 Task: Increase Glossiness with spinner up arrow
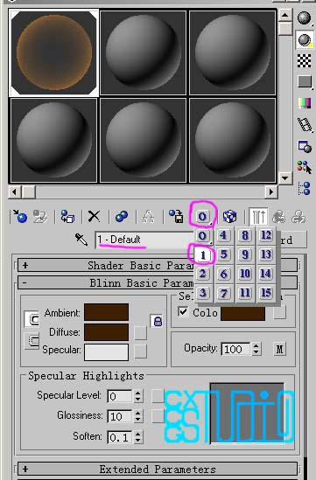(x=138, y=414)
